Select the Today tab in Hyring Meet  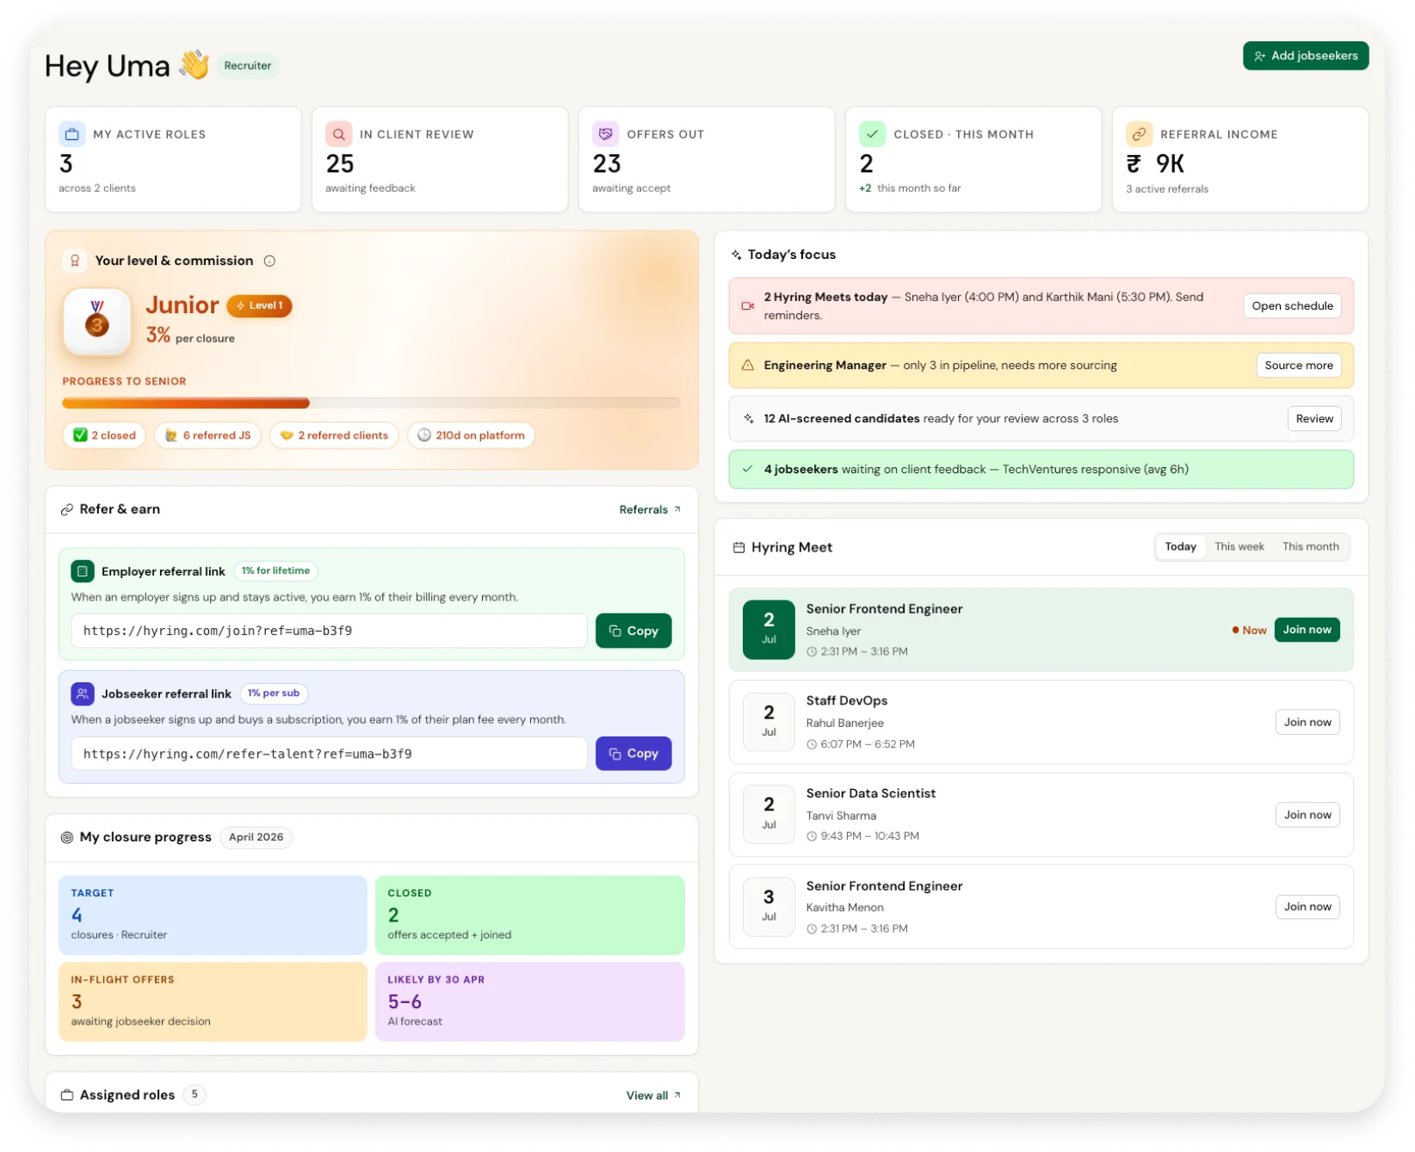pyautogui.click(x=1180, y=547)
